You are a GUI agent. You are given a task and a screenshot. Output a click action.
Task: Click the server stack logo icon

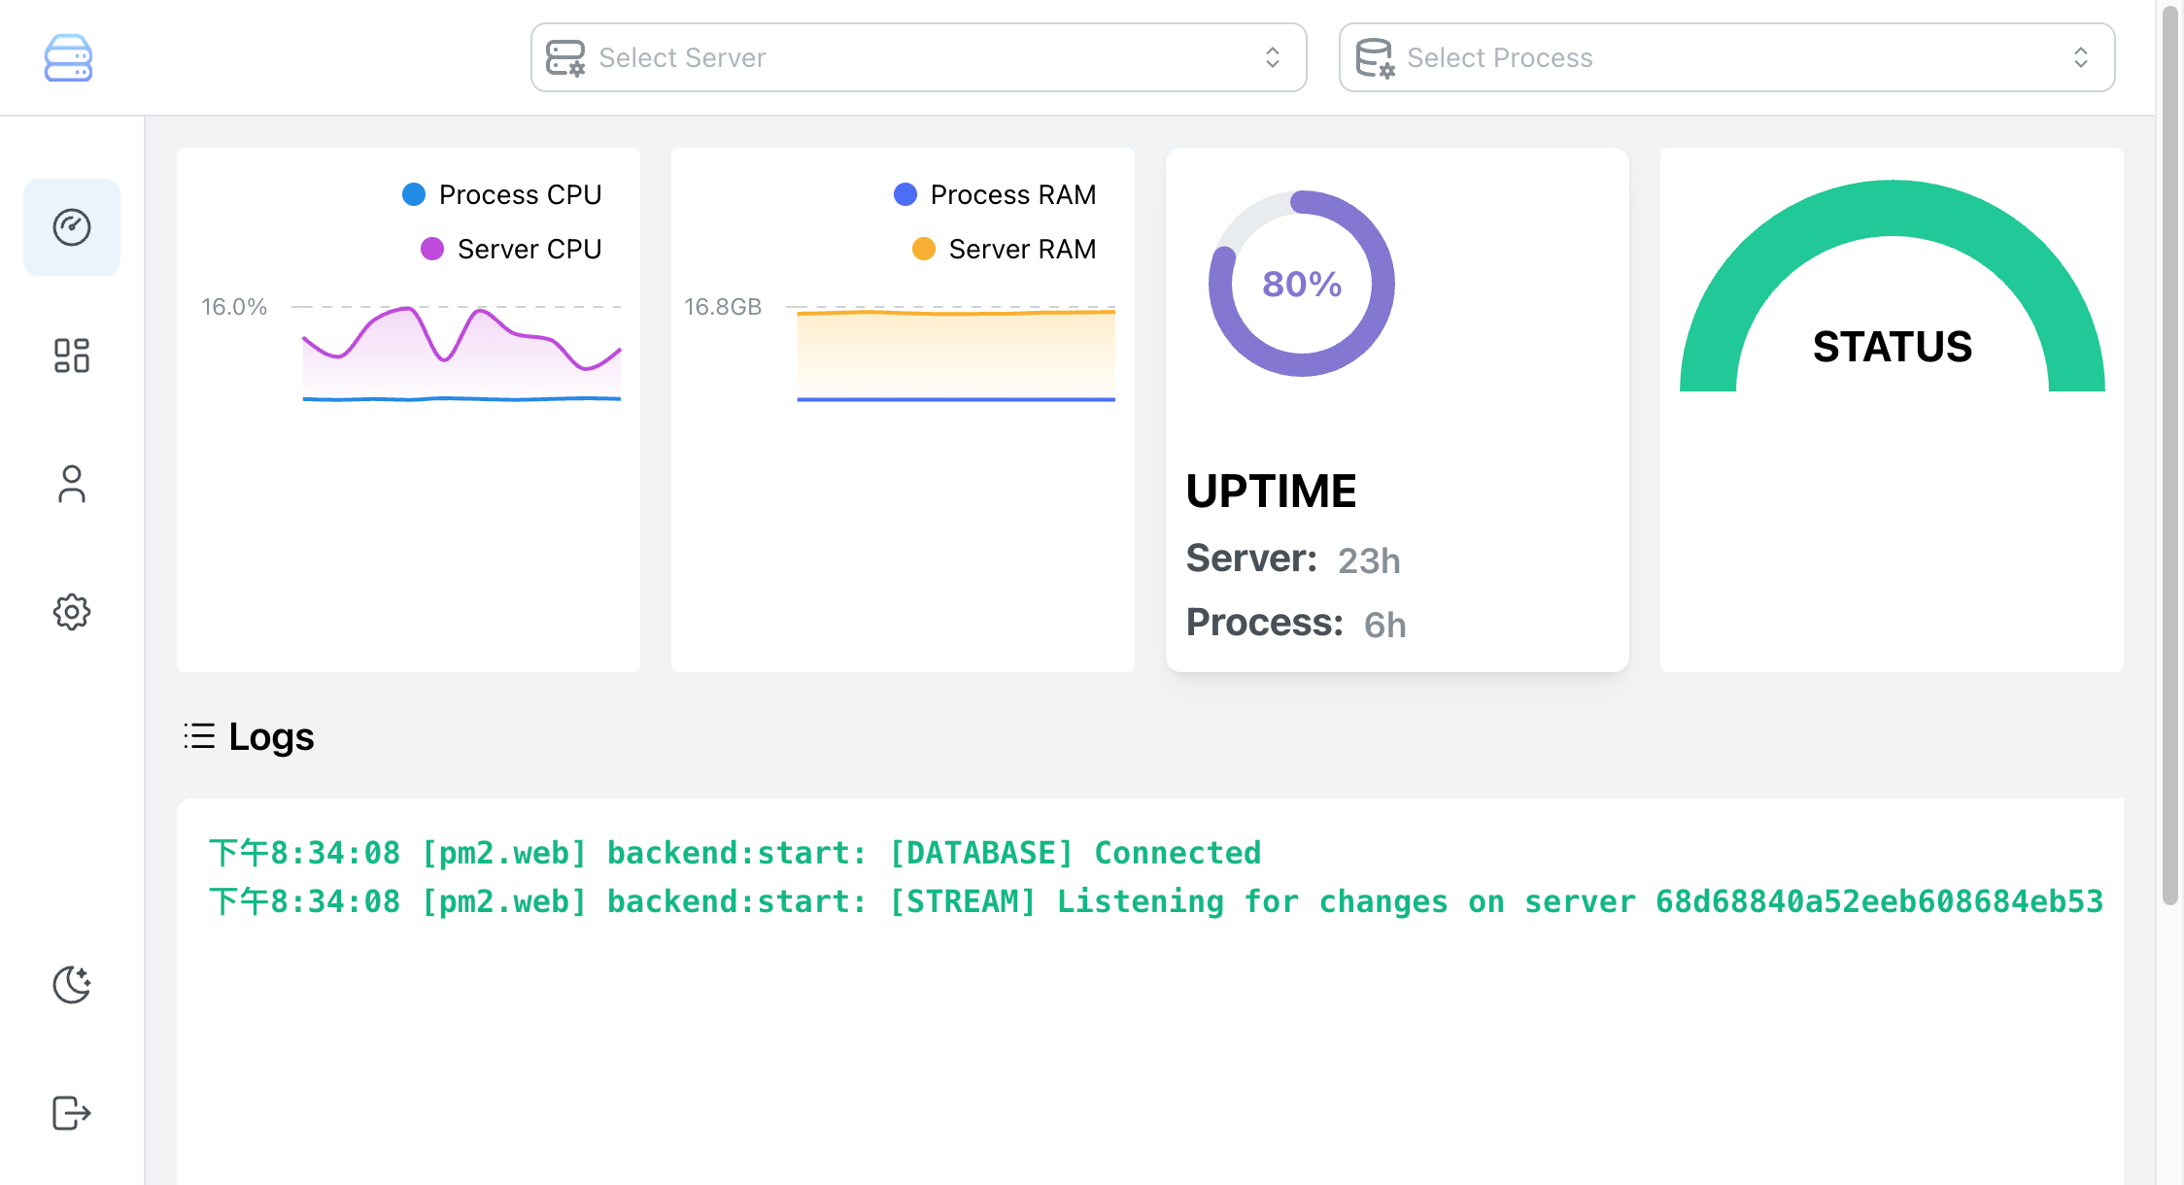pyautogui.click(x=68, y=58)
